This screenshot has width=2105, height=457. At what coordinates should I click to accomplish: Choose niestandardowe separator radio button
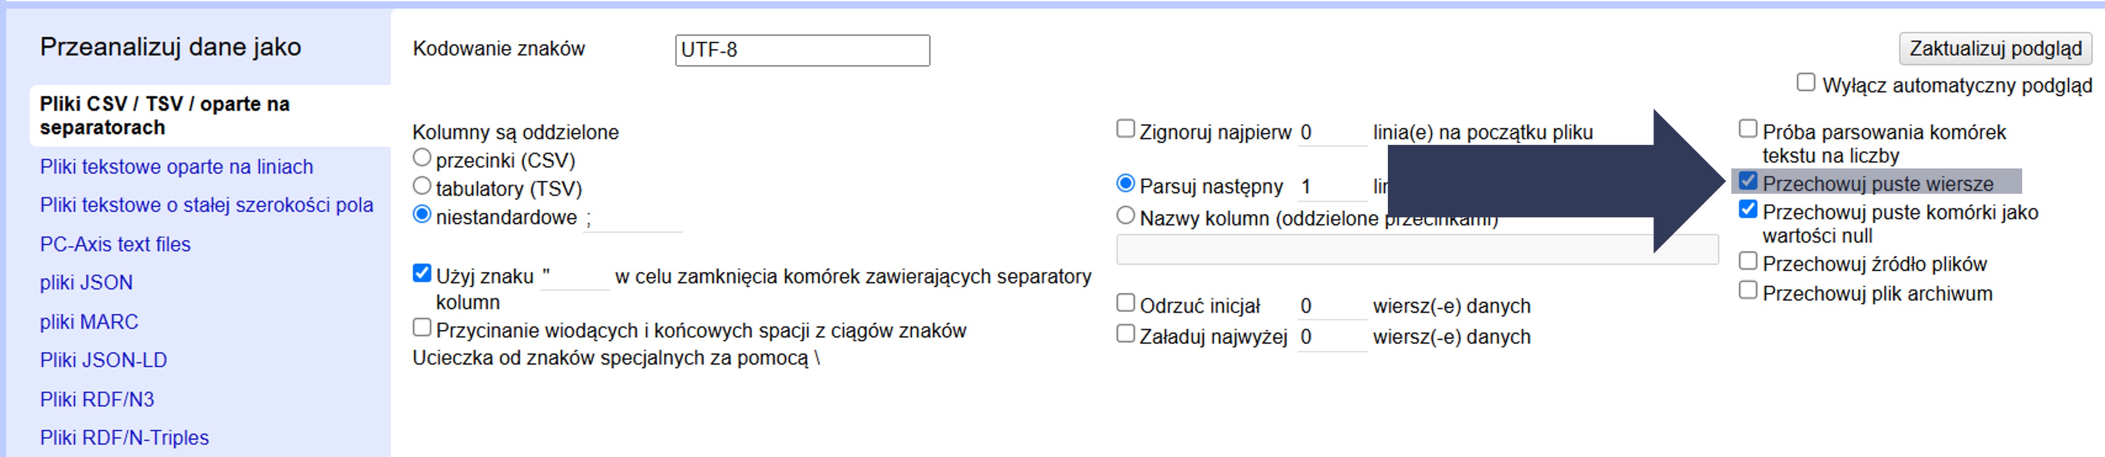421,215
